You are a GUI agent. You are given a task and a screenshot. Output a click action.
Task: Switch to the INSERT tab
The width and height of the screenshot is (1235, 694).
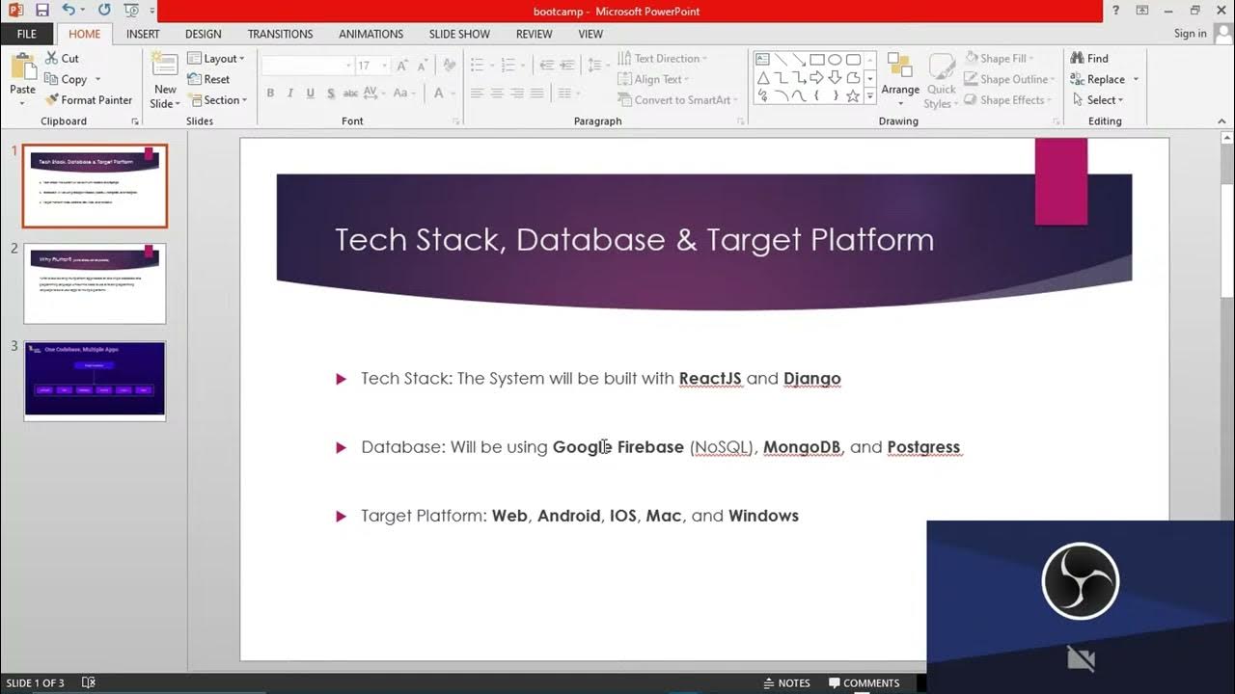143,34
